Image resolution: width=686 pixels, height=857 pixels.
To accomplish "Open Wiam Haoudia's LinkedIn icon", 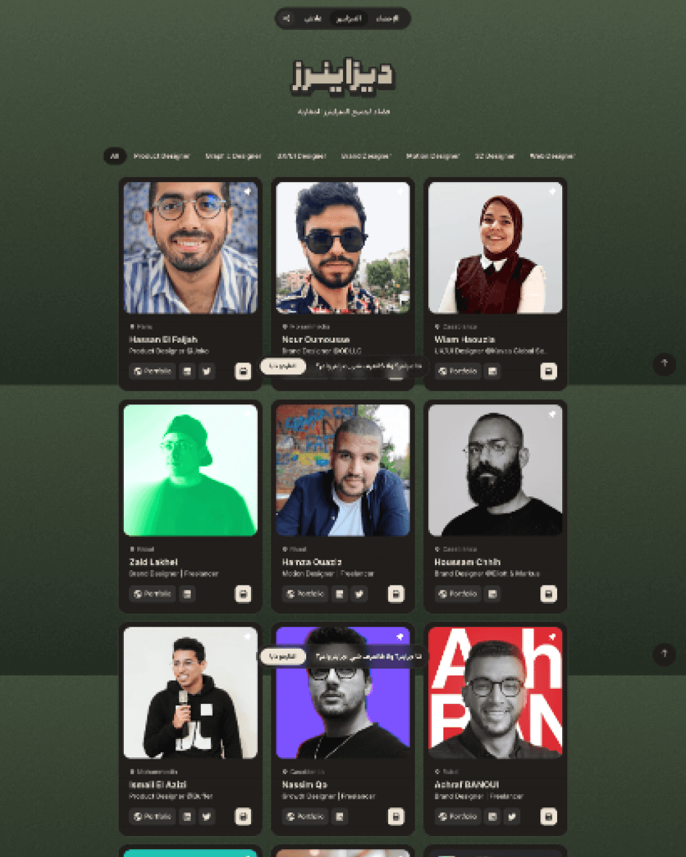I will pyautogui.click(x=492, y=371).
